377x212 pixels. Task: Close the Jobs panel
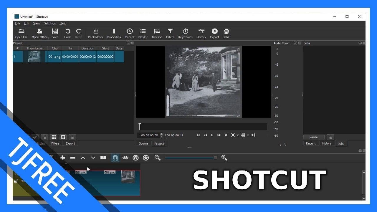pyautogui.click(x=364, y=43)
